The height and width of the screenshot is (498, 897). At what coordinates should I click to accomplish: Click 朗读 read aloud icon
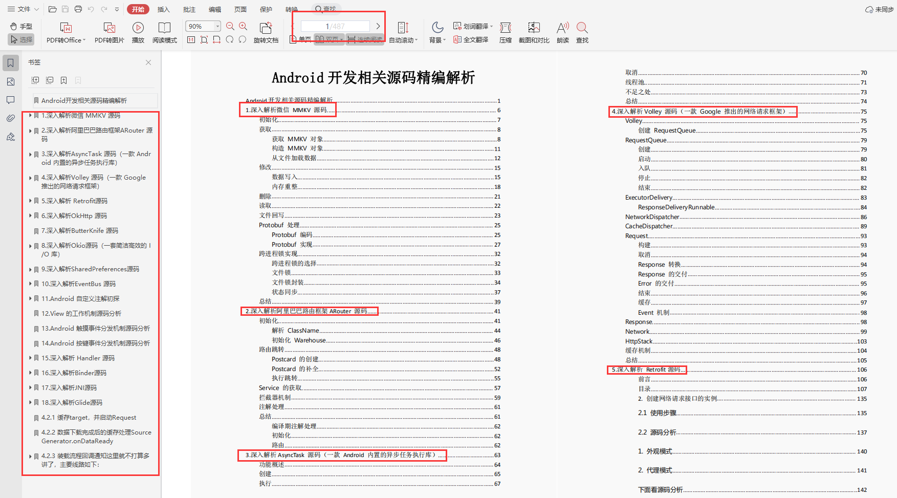coord(563,33)
